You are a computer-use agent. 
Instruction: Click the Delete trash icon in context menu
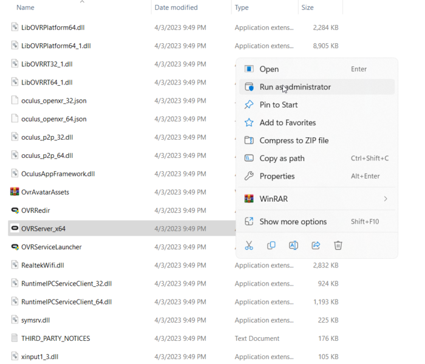(x=338, y=246)
